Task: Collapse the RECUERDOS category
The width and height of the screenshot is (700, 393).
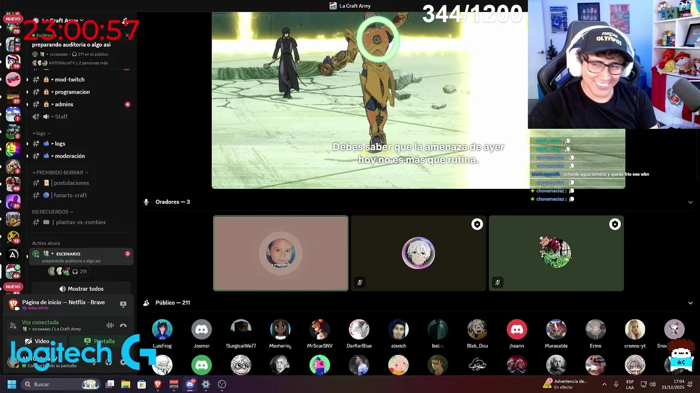Action: tap(52, 212)
